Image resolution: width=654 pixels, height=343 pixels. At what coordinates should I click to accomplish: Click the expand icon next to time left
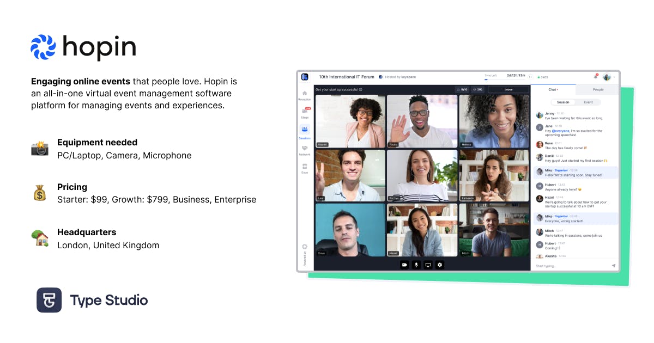(529, 77)
